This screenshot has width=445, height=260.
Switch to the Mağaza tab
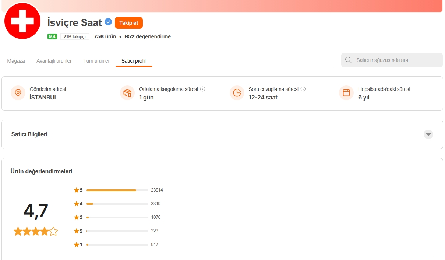tap(16, 61)
